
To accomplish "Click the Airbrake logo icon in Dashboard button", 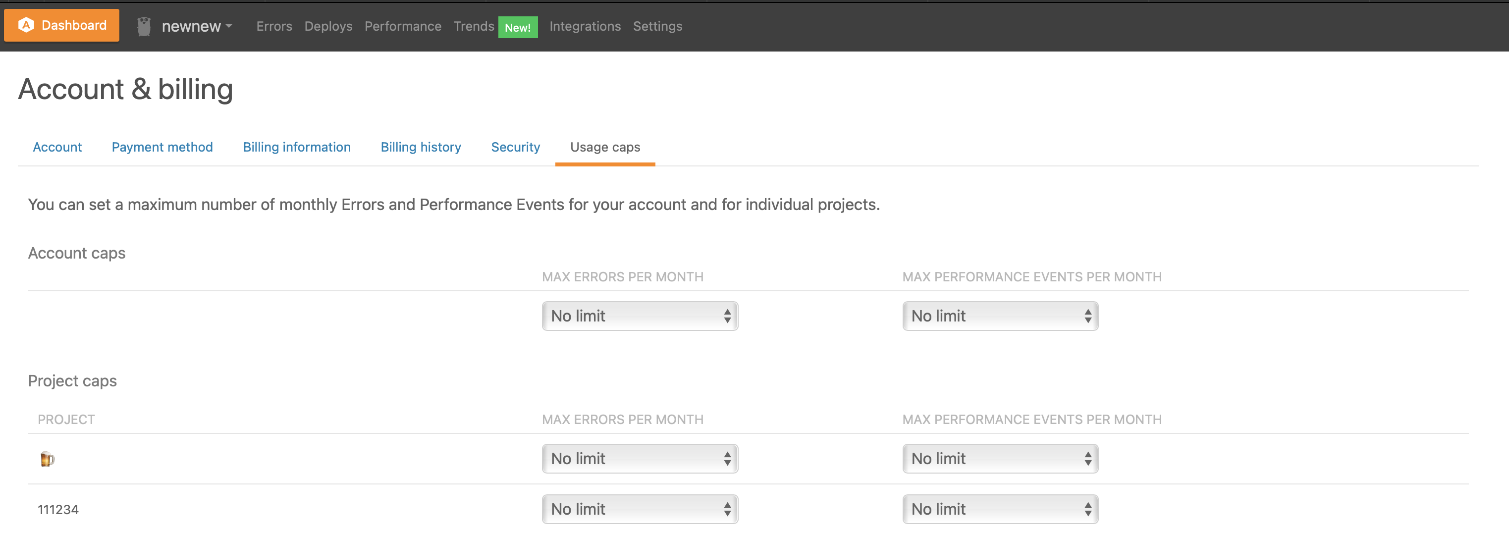I will [26, 25].
